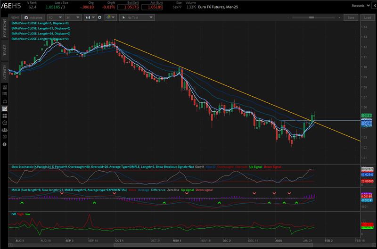Select the EMA Length=8 study label
This screenshot has height=249, width=377.
click(x=40, y=39)
